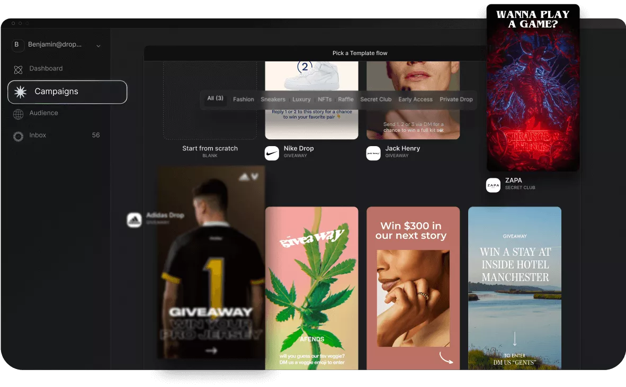Pick the Adidas jersey giveaway template
Screen dimensions: 626x387
tap(211, 262)
